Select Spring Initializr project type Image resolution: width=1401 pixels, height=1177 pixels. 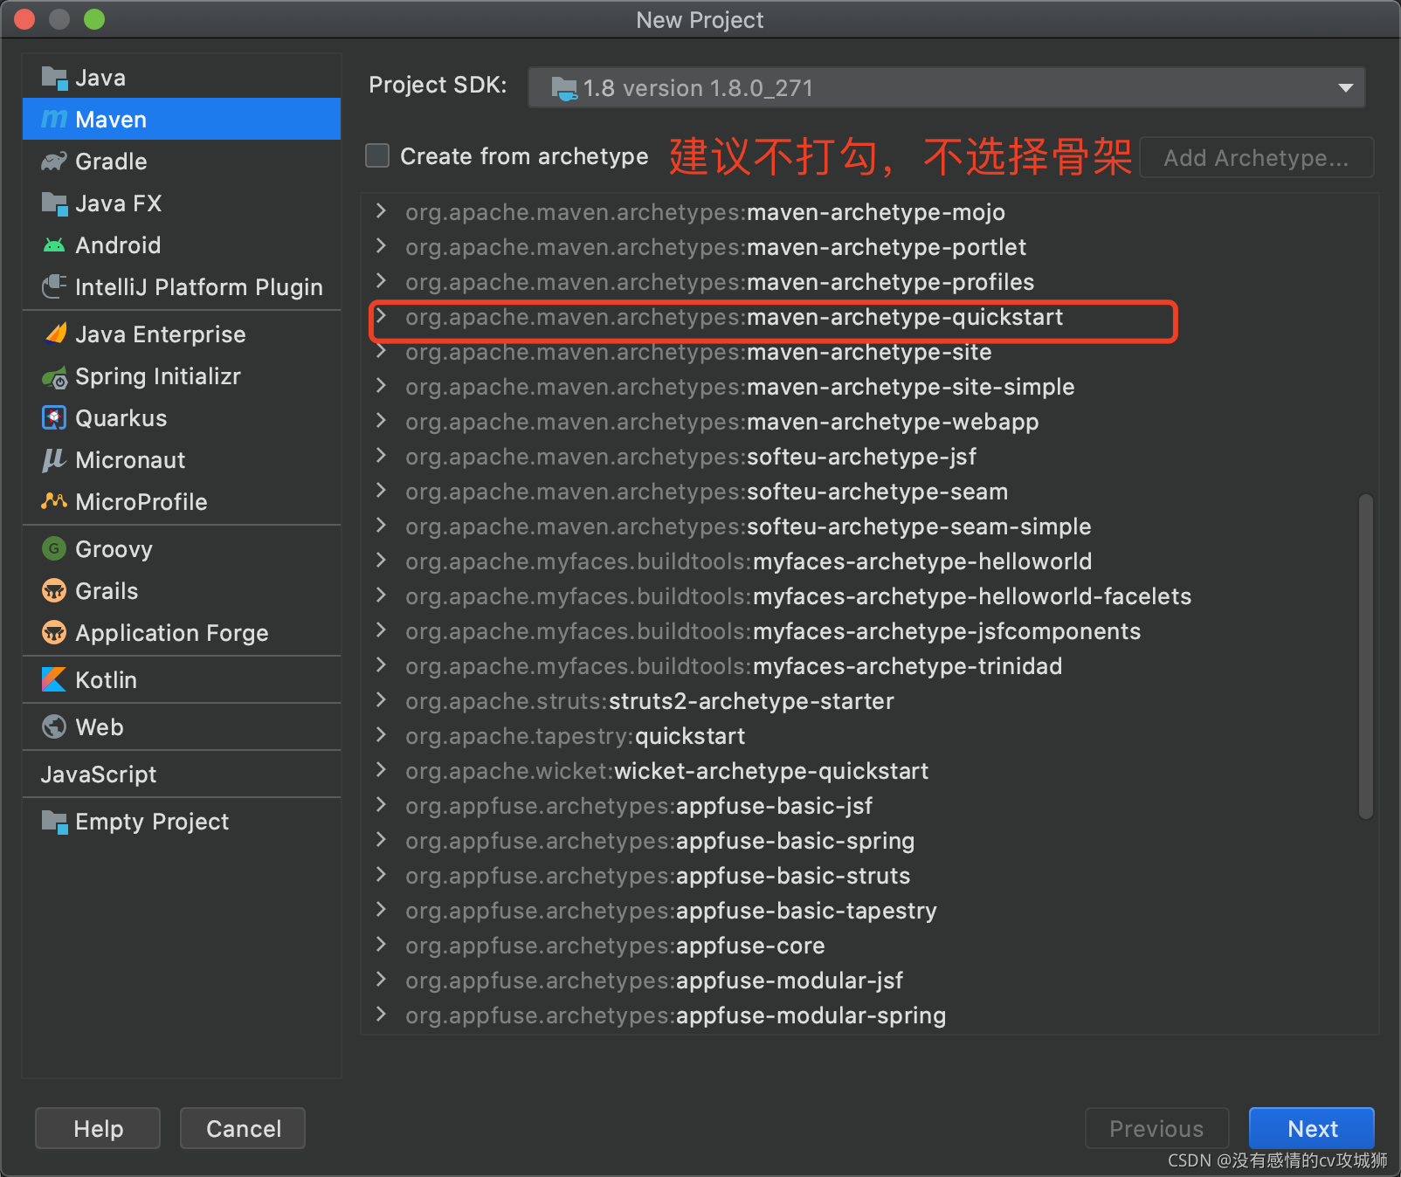[182, 376]
